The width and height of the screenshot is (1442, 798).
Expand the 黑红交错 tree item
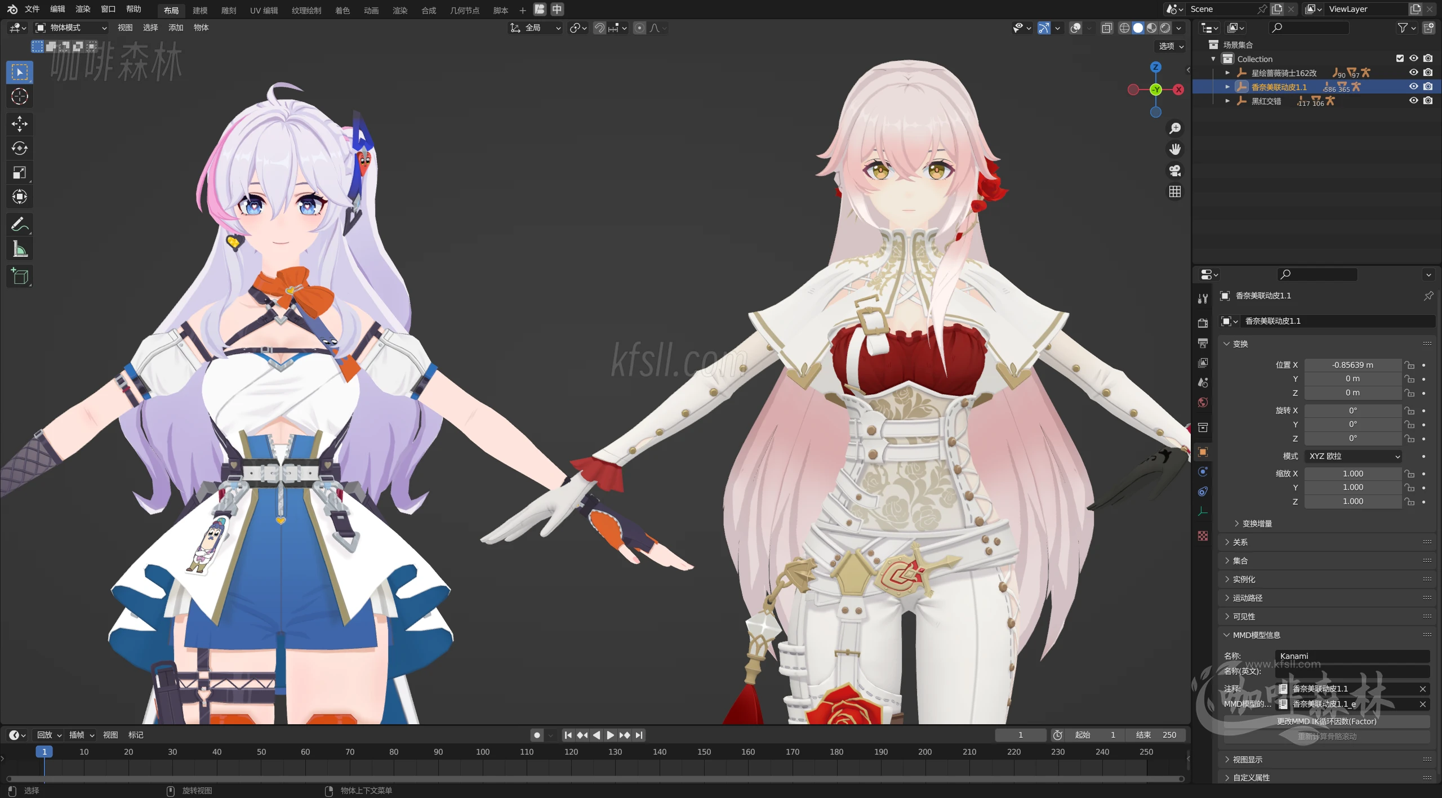click(1227, 101)
